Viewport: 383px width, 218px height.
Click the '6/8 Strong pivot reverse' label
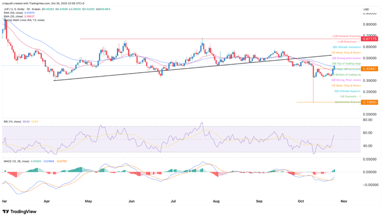[x=347, y=58]
